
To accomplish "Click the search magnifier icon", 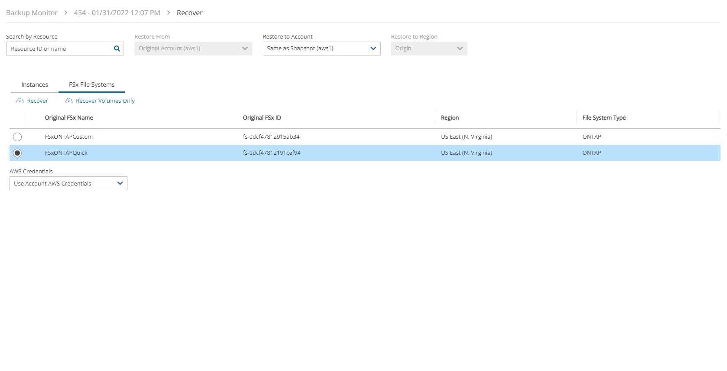I will coord(117,49).
